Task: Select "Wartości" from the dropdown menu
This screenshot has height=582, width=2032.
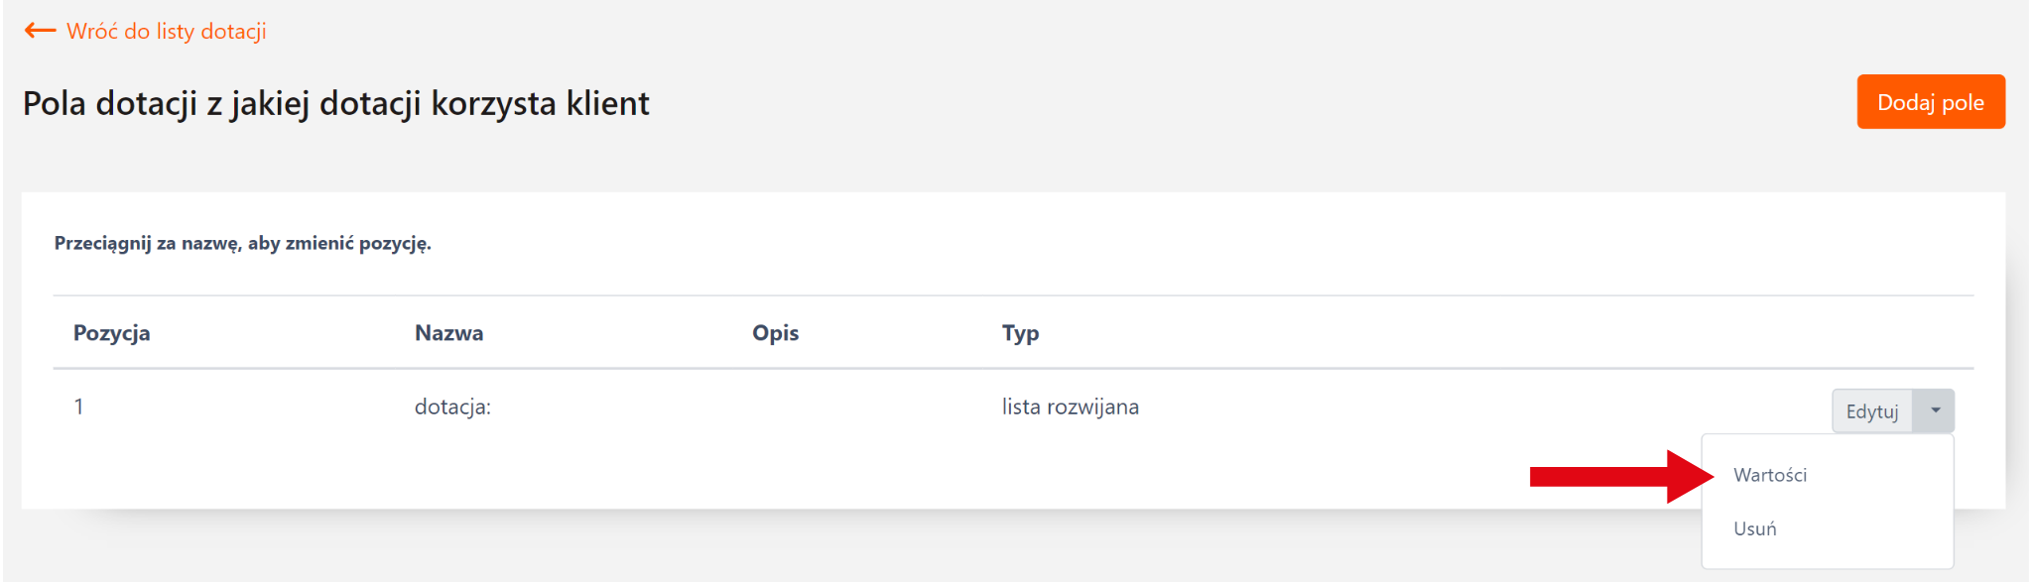Action: pyautogui.click(x=1770, y=475)
